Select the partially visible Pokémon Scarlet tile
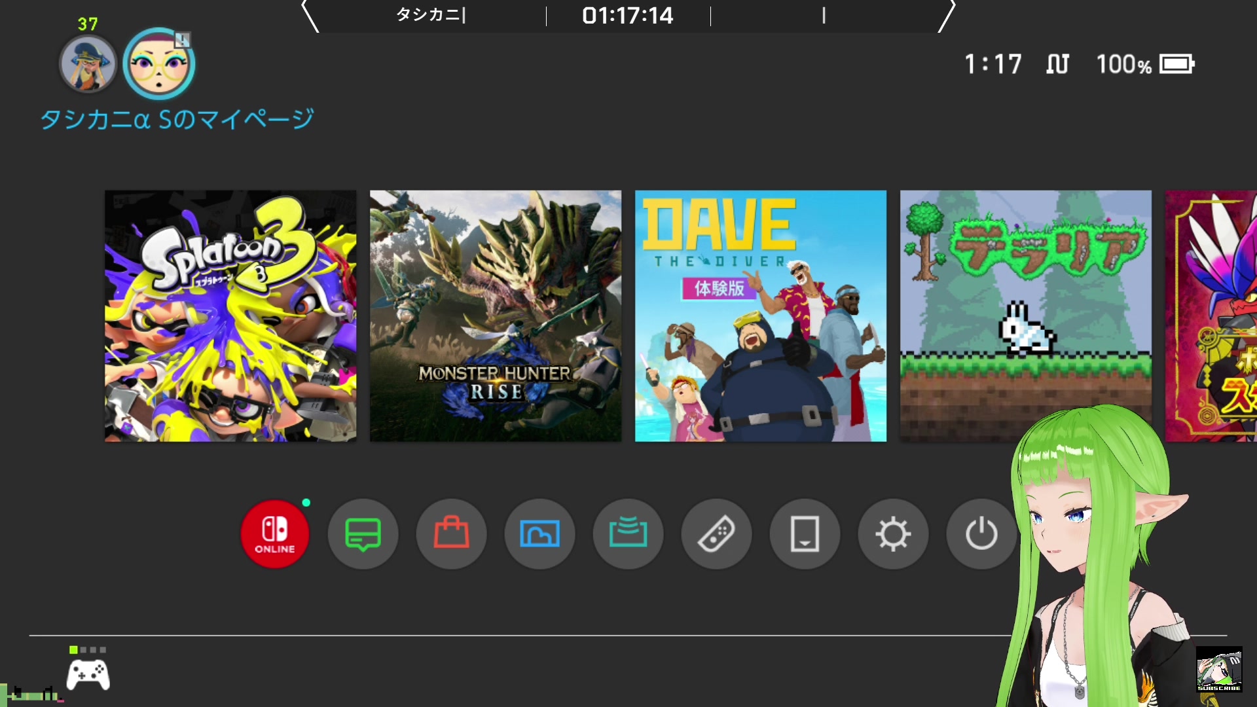The image size is (1257, 707). [1211, 316]
